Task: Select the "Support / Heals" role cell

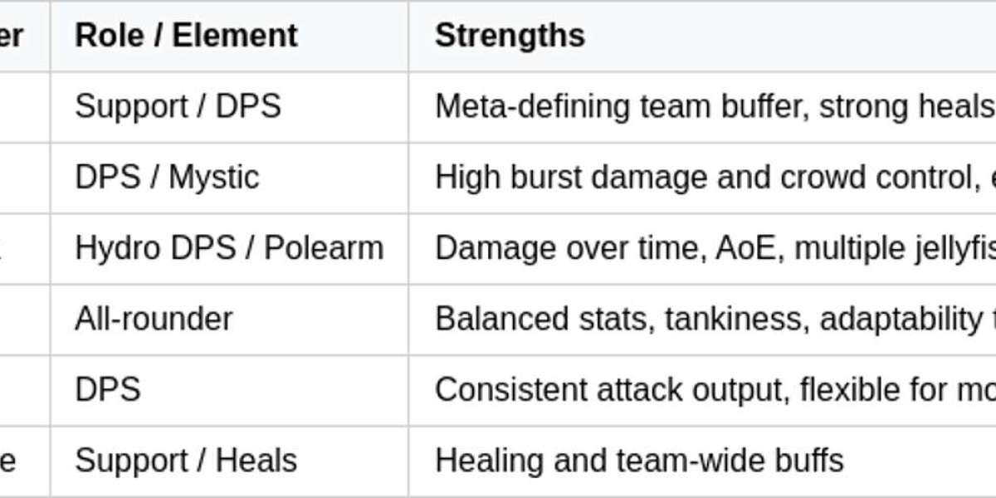Action: pyautogui.click(x=186, y=461)
